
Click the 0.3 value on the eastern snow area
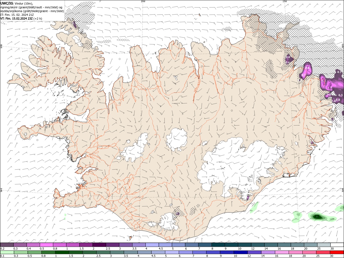(x=341, y=95)
